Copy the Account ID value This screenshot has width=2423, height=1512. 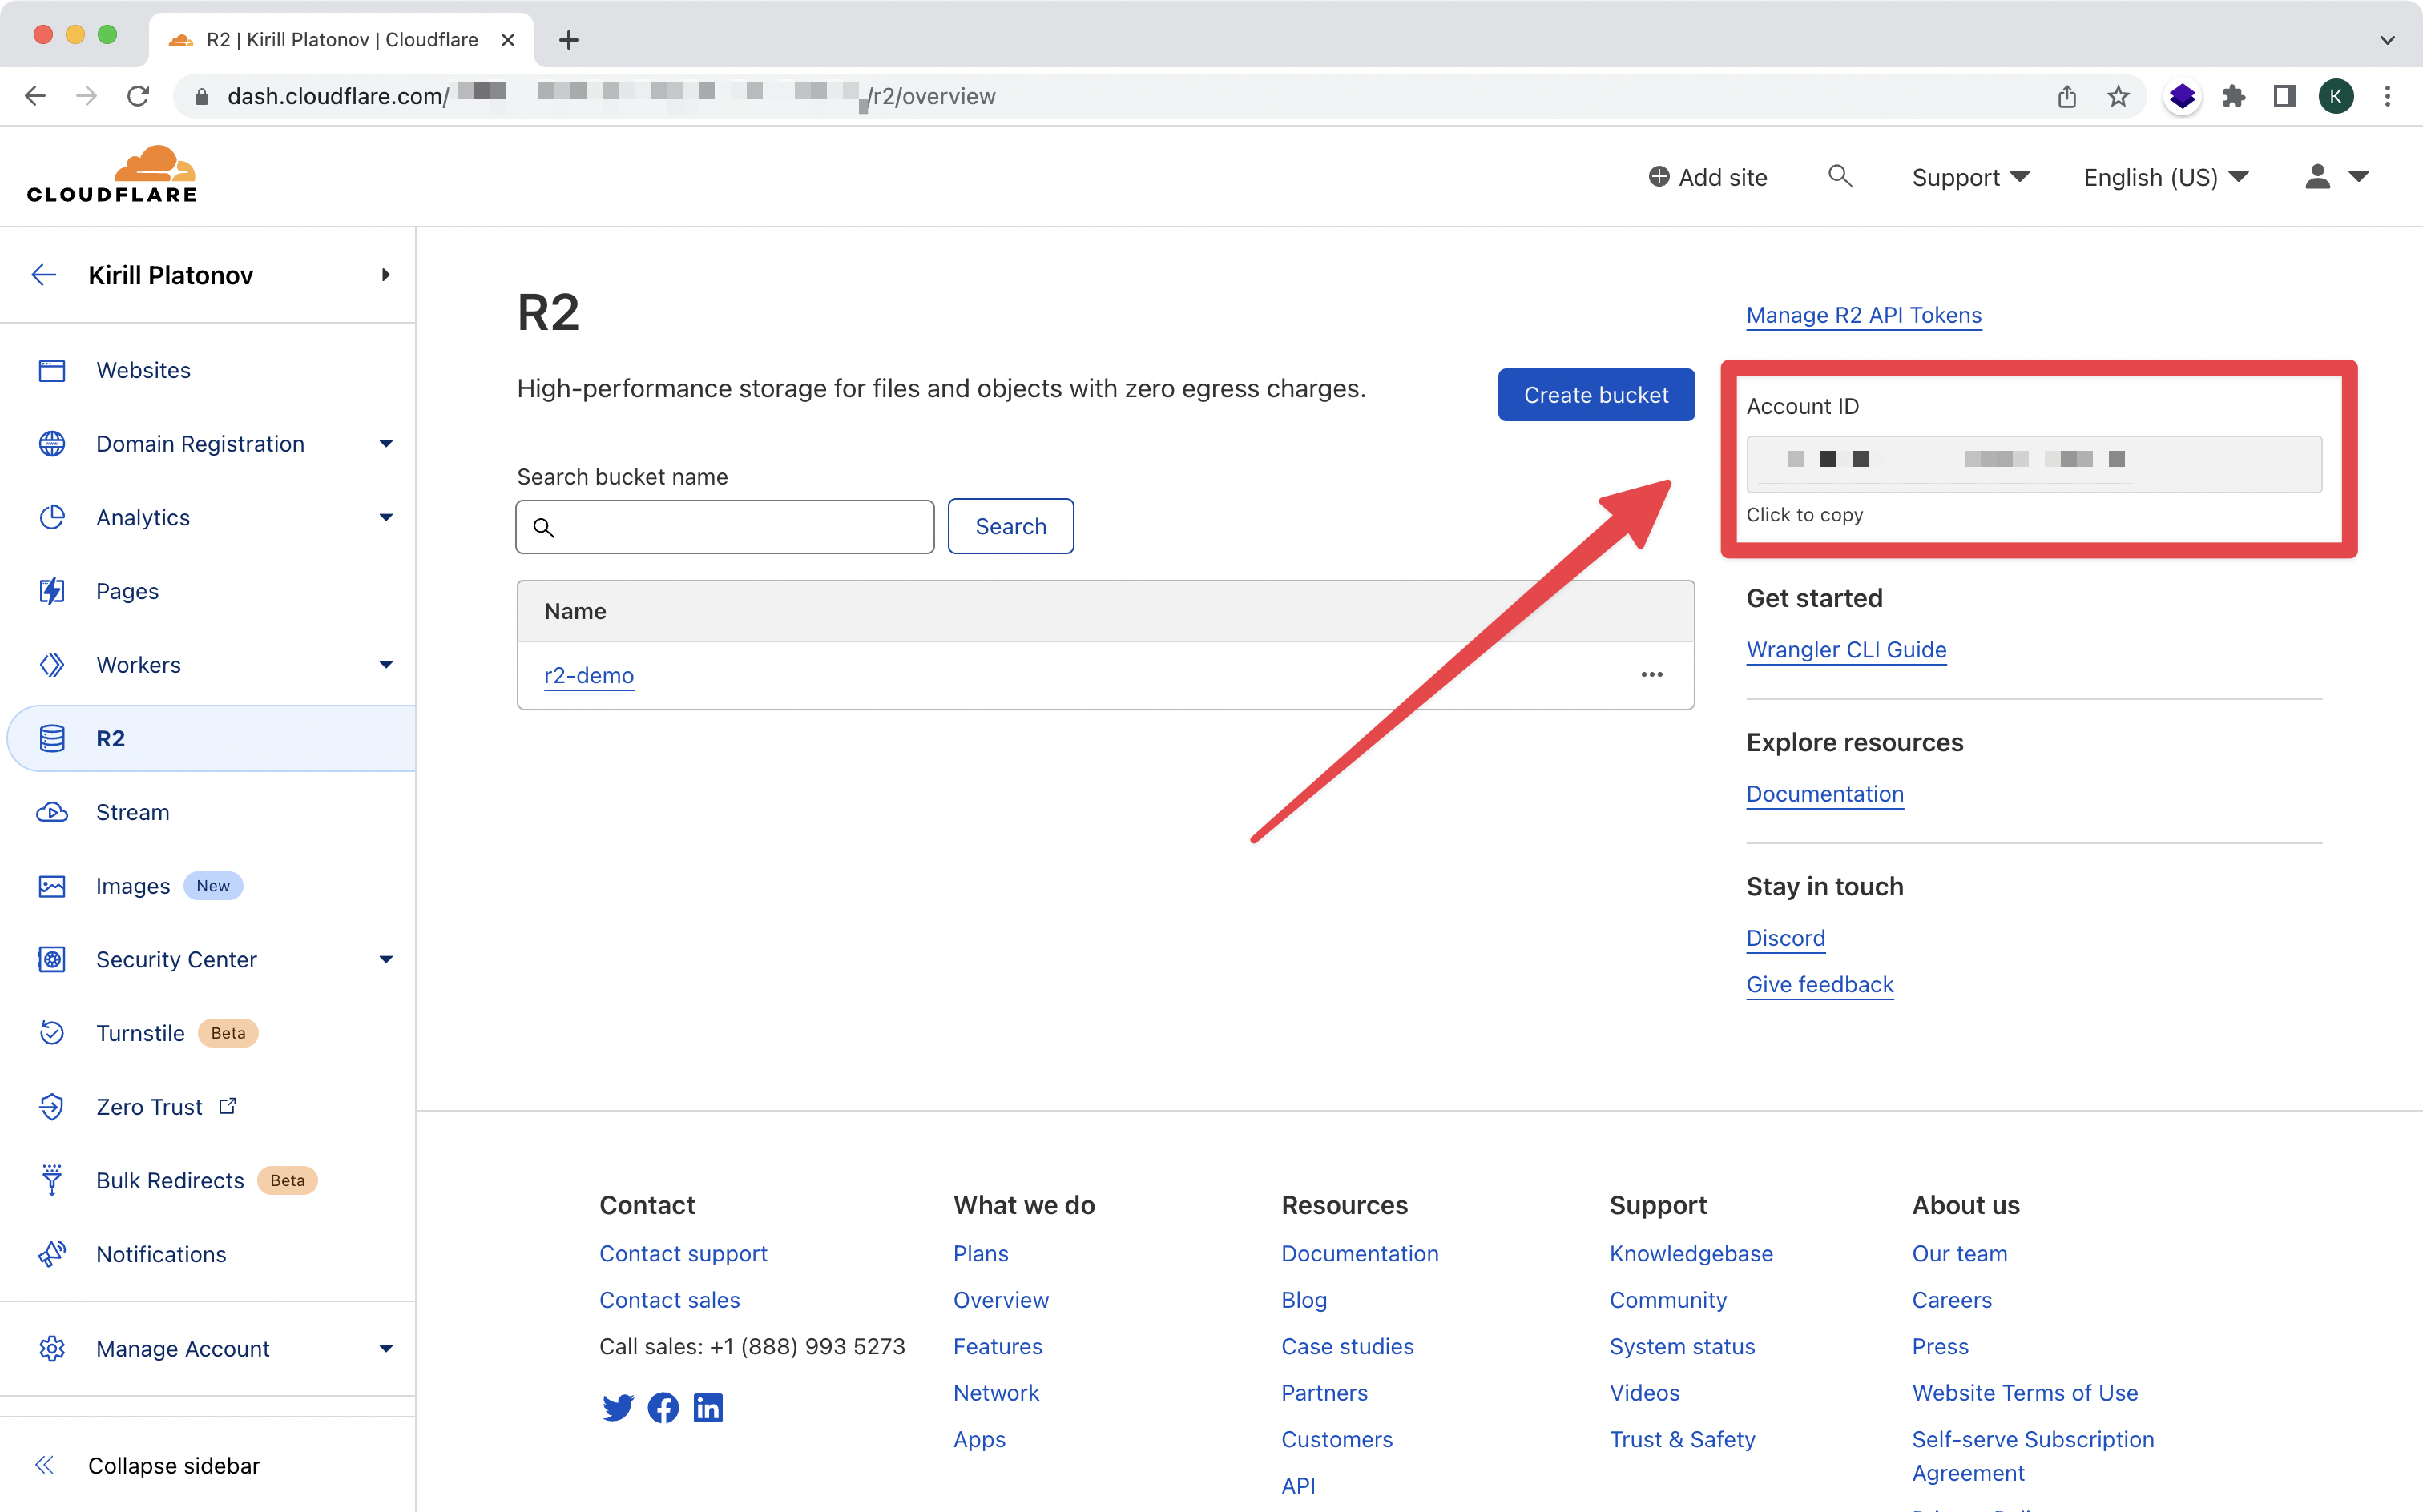pyautogui.click(x=2034, y=464)
